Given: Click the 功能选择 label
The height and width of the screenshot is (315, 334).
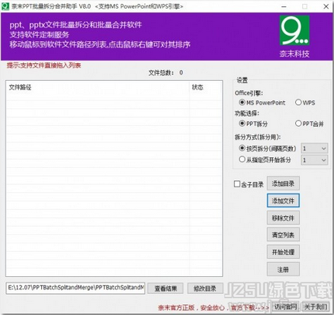Looking at the screenshot, I should [x=247, y=114].
